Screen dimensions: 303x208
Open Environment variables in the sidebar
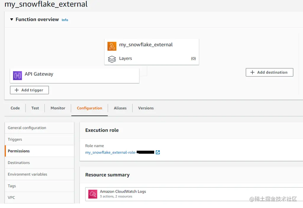click(x=39, y=174)
